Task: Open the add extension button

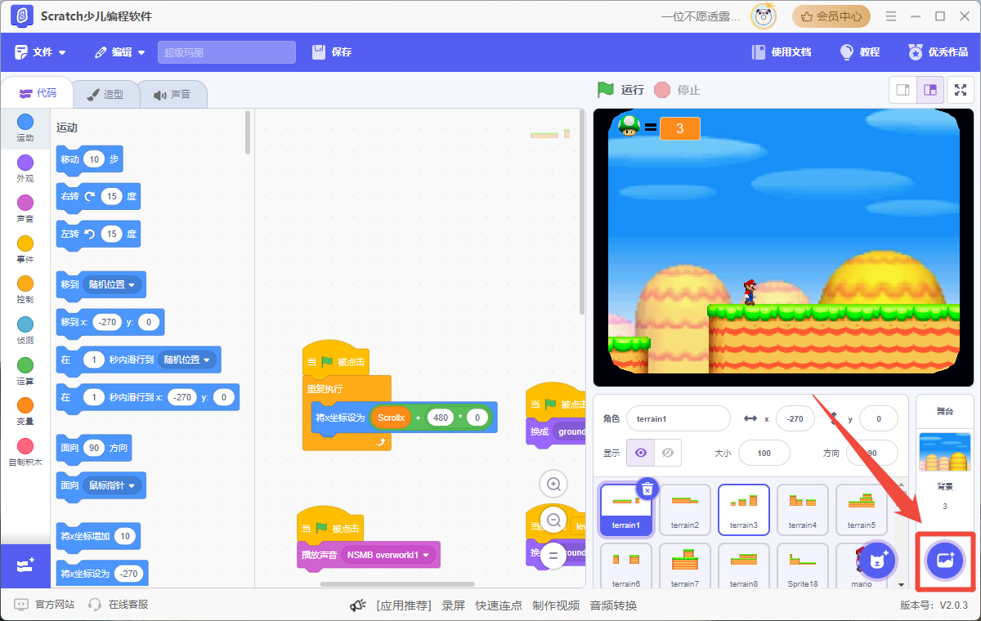Action: coord(25,565)
